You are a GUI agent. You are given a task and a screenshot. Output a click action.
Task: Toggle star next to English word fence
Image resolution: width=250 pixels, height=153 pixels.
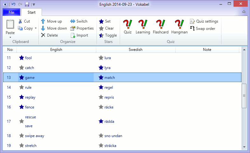pyautogui.click(x=22, y=107)
